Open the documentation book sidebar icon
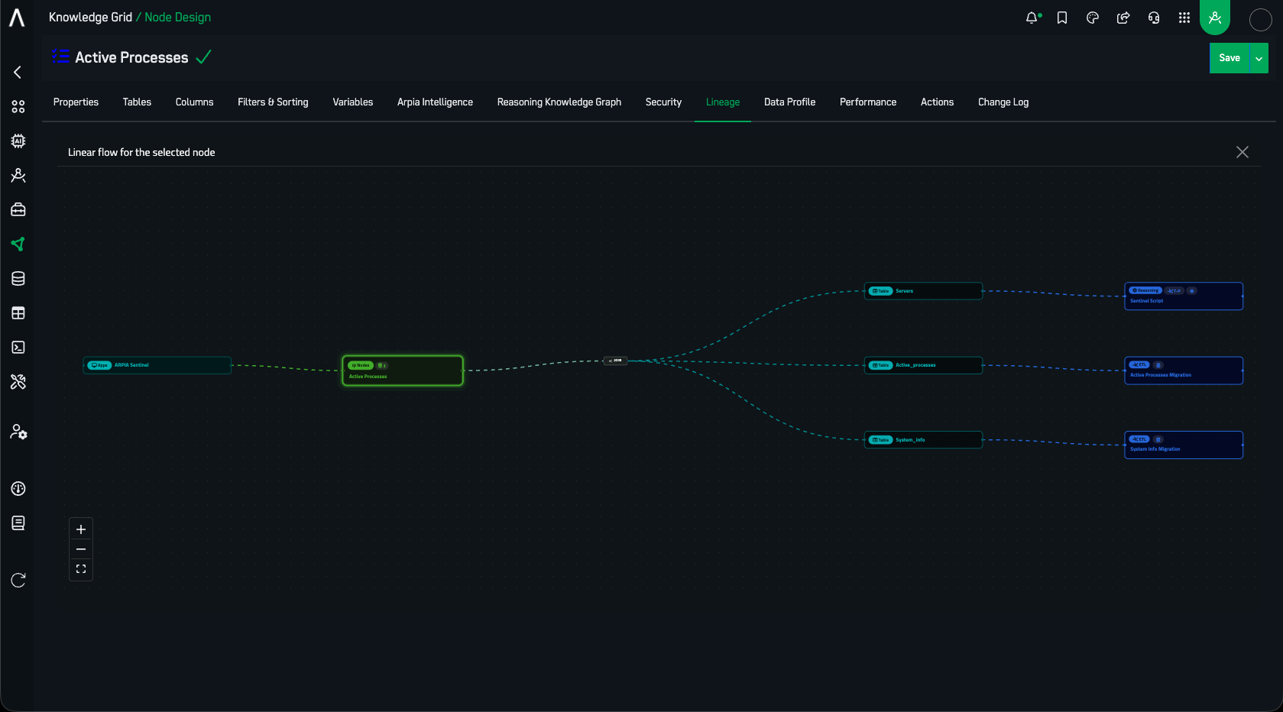This screenshot has width=1283, height=712. pos(18,523)
